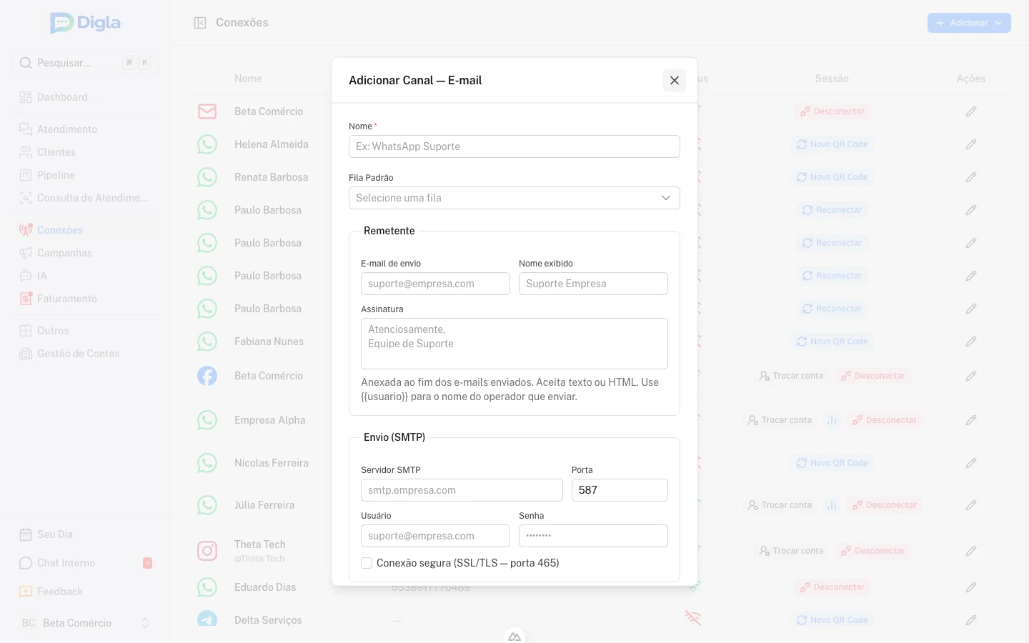This screenshot has width=1029, height=643.
Task: Click Trocar conta for Empresa Alpha
Action: [780, 420]
